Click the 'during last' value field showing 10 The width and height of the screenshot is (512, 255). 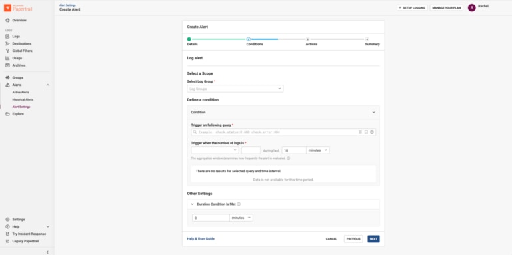point(294,150)
